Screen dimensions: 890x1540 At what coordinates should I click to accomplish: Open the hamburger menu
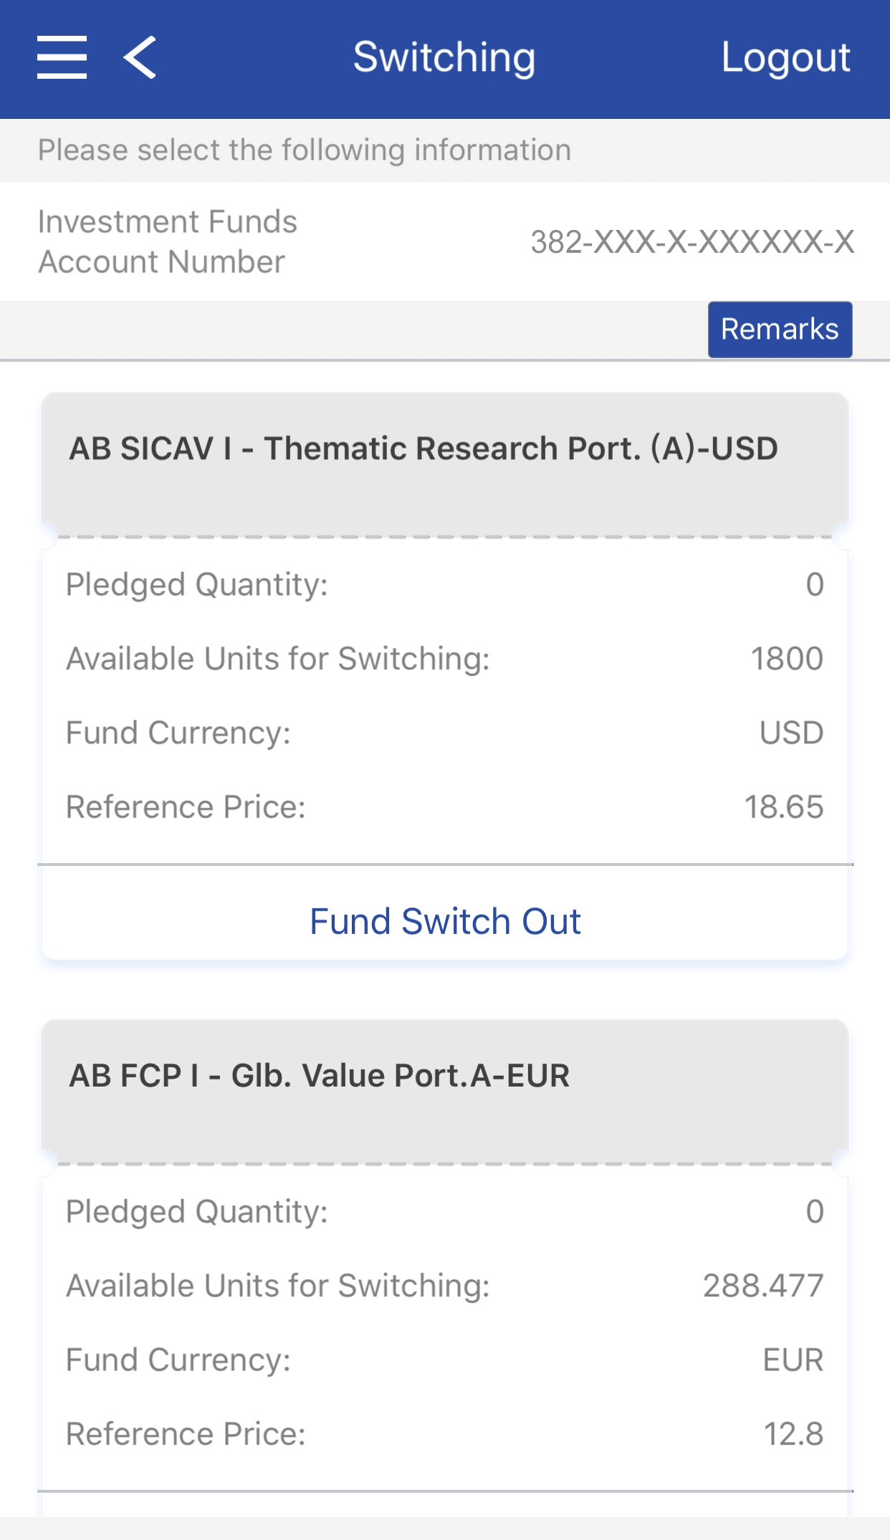(62, 57)
